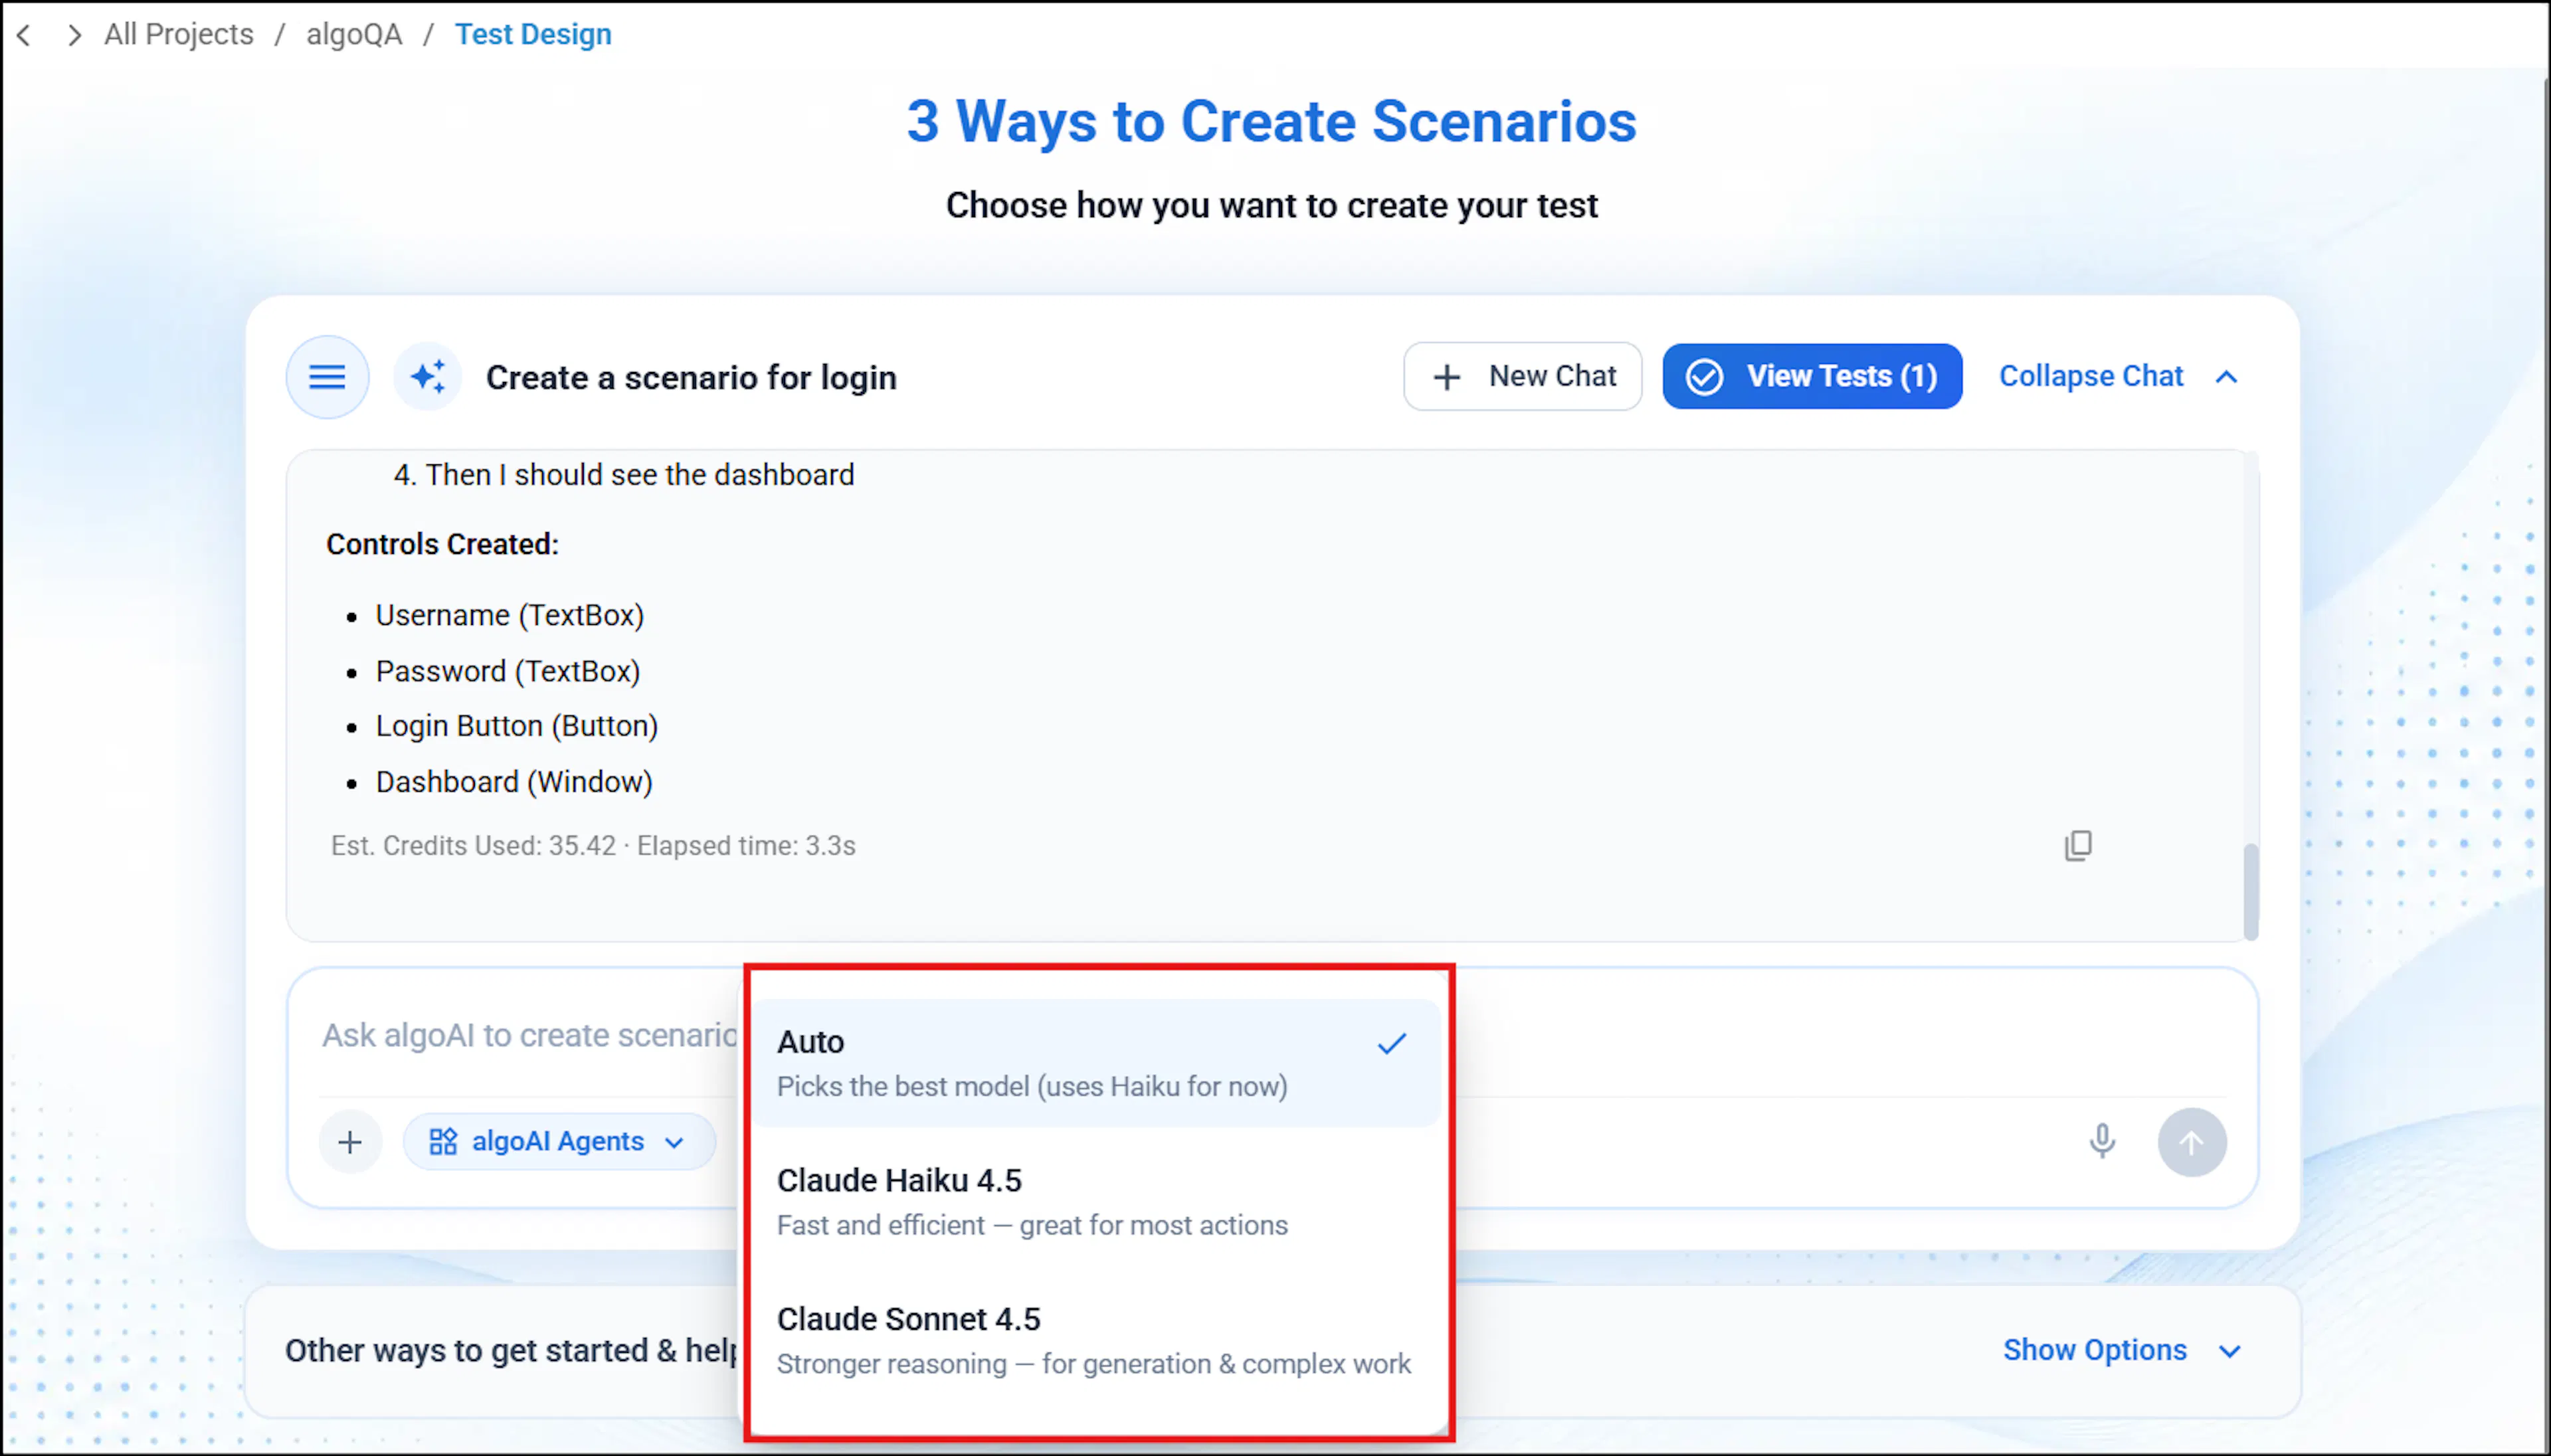
Task: Click the 'Username (TextBox)' list item
Action: (509, 615)
